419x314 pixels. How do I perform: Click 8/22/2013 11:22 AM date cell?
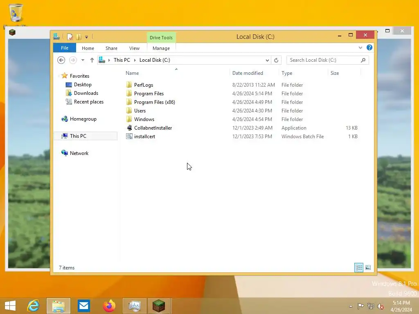(253, 85)
